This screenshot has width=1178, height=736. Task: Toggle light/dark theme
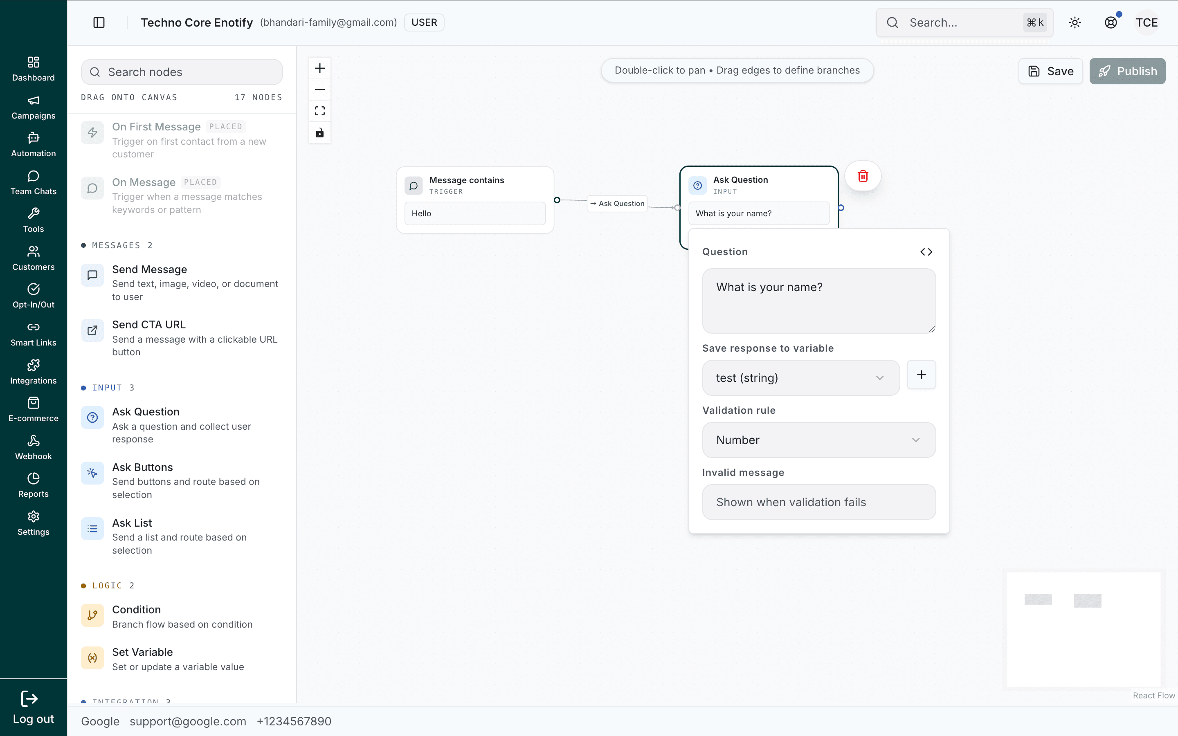[1075, 22]
